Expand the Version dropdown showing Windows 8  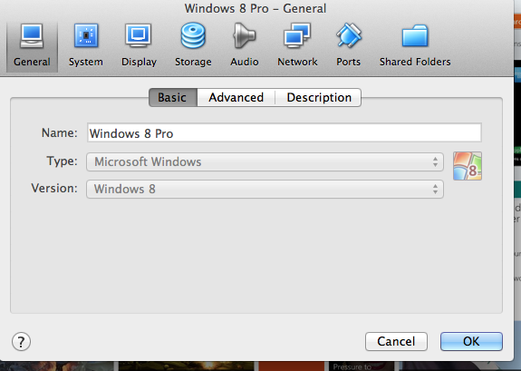tap(265, 190)
